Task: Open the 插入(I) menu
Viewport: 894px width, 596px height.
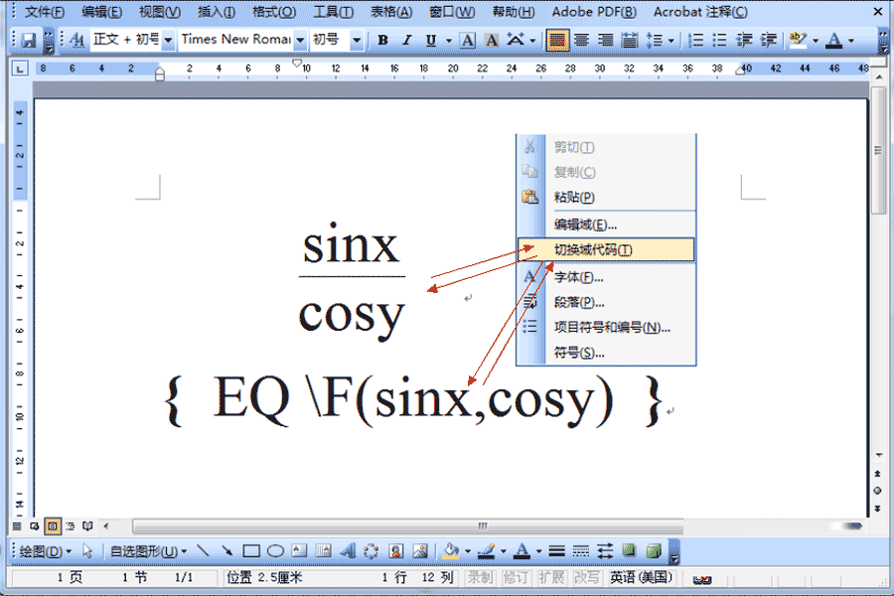Action: pyautogui.click(x=217, y=12)
